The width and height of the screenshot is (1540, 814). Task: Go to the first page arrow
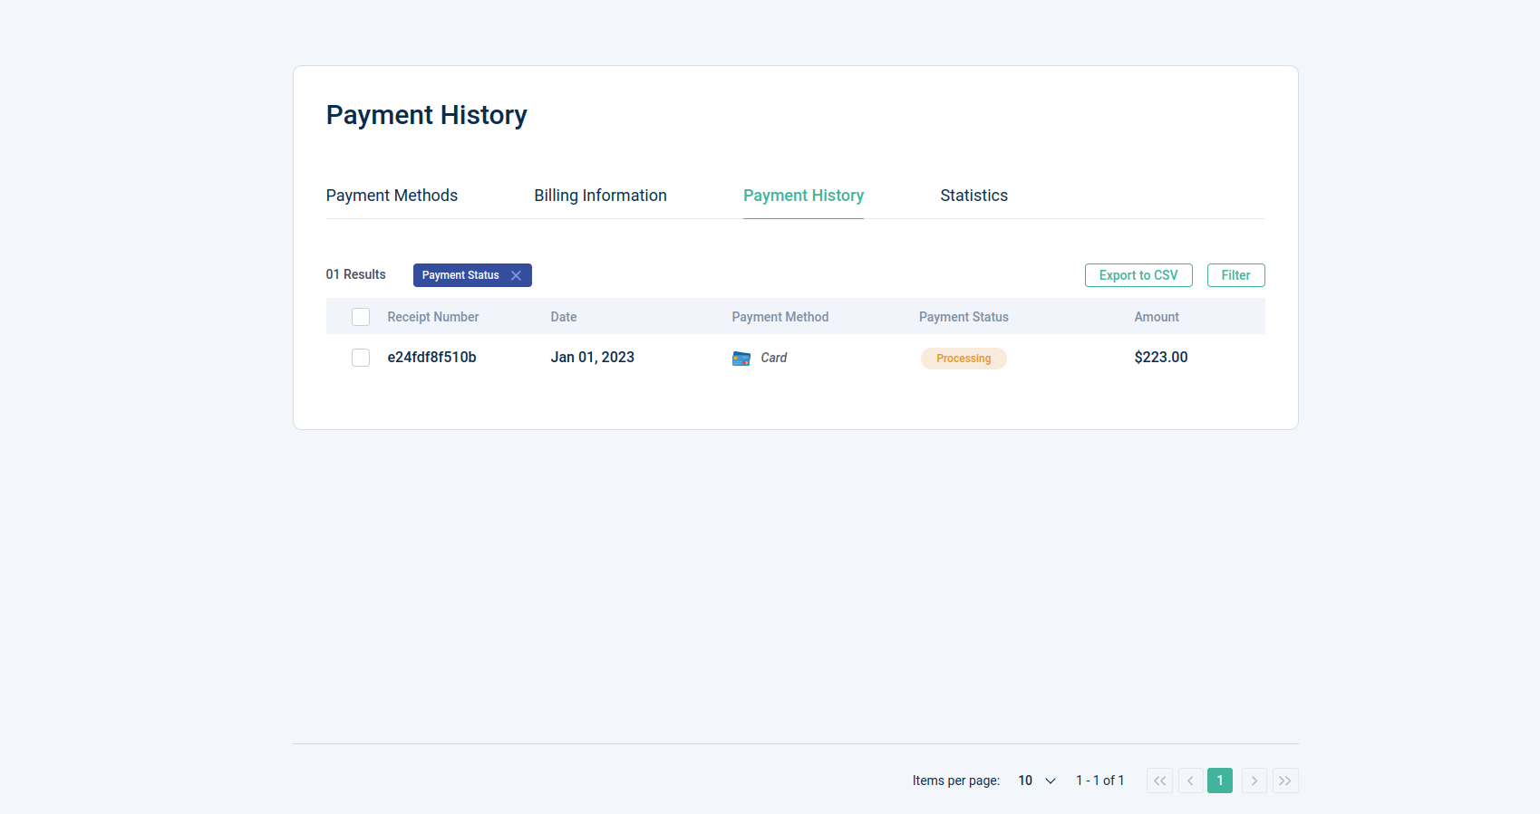point(1159,780)
